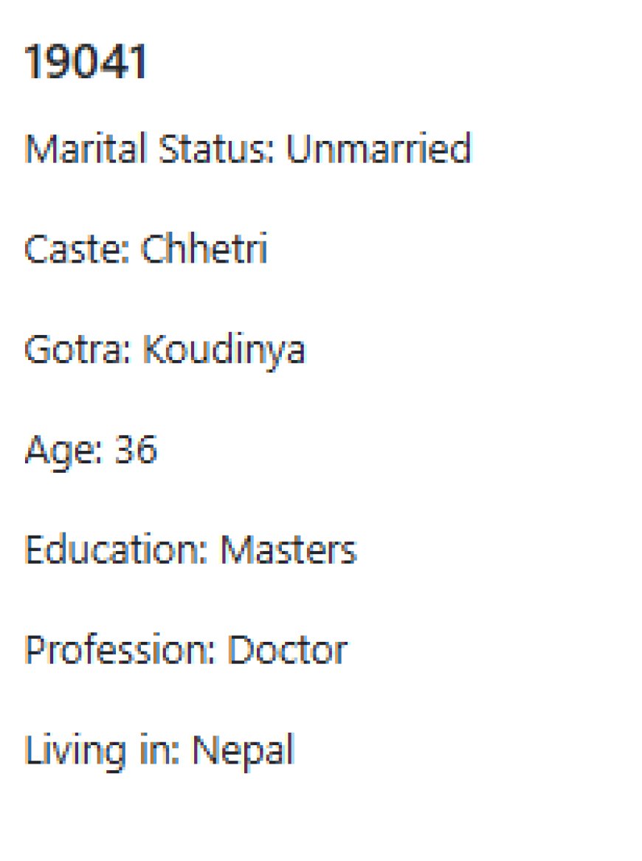Image resolution: width=642 pixels, height=861 pixels.
Task: Select the "Unmarried" marital status value
Action: pos(378,149)
